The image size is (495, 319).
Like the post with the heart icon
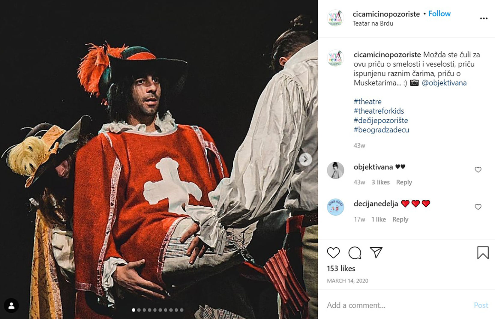333,253
